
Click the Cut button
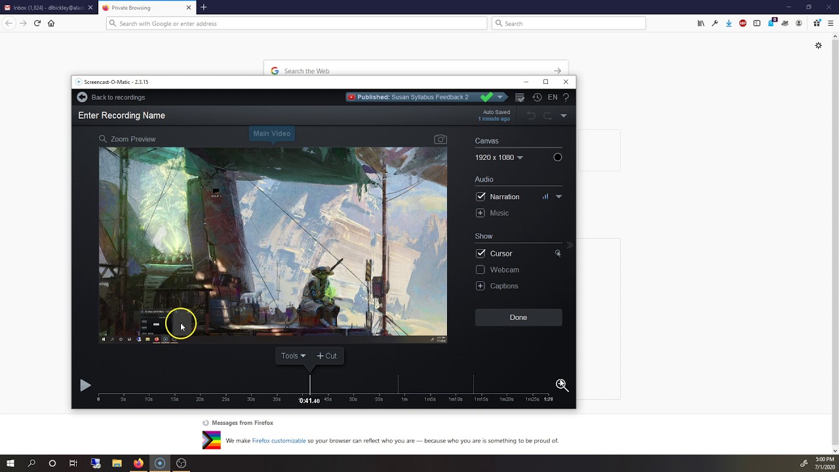coord(326,356)
